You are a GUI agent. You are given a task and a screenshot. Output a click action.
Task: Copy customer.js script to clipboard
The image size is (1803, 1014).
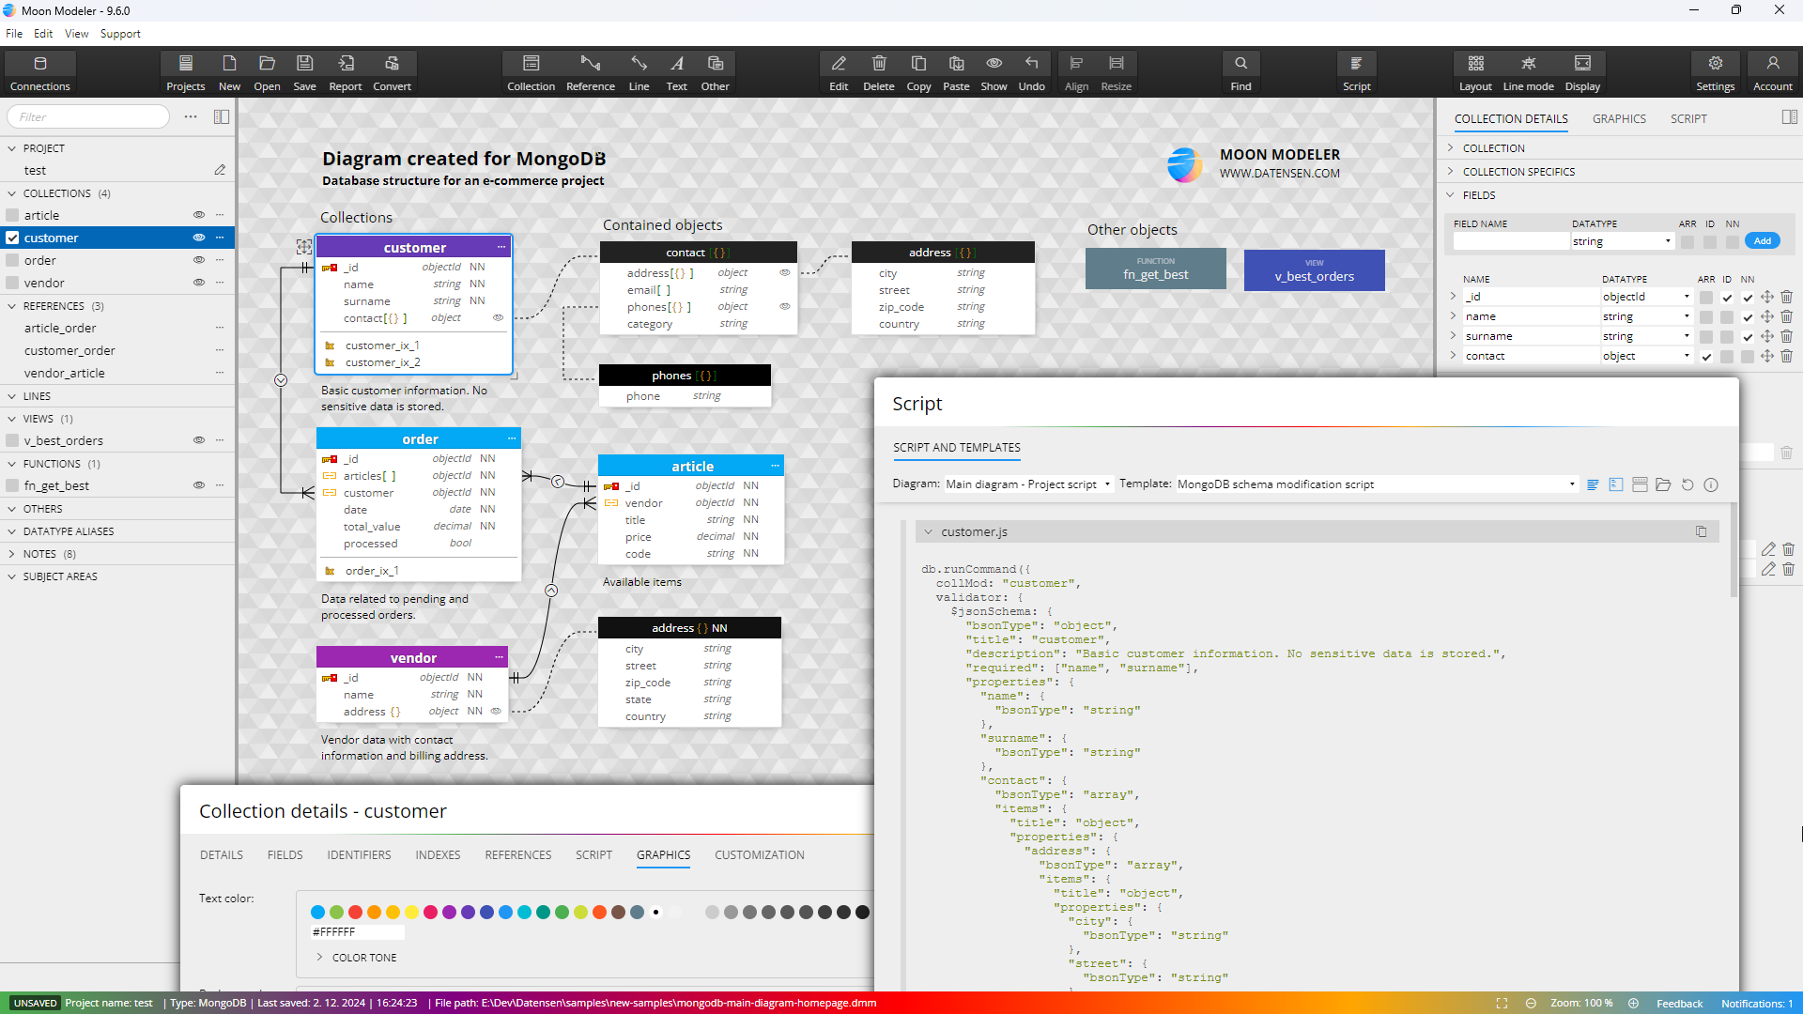[1701, 531]
